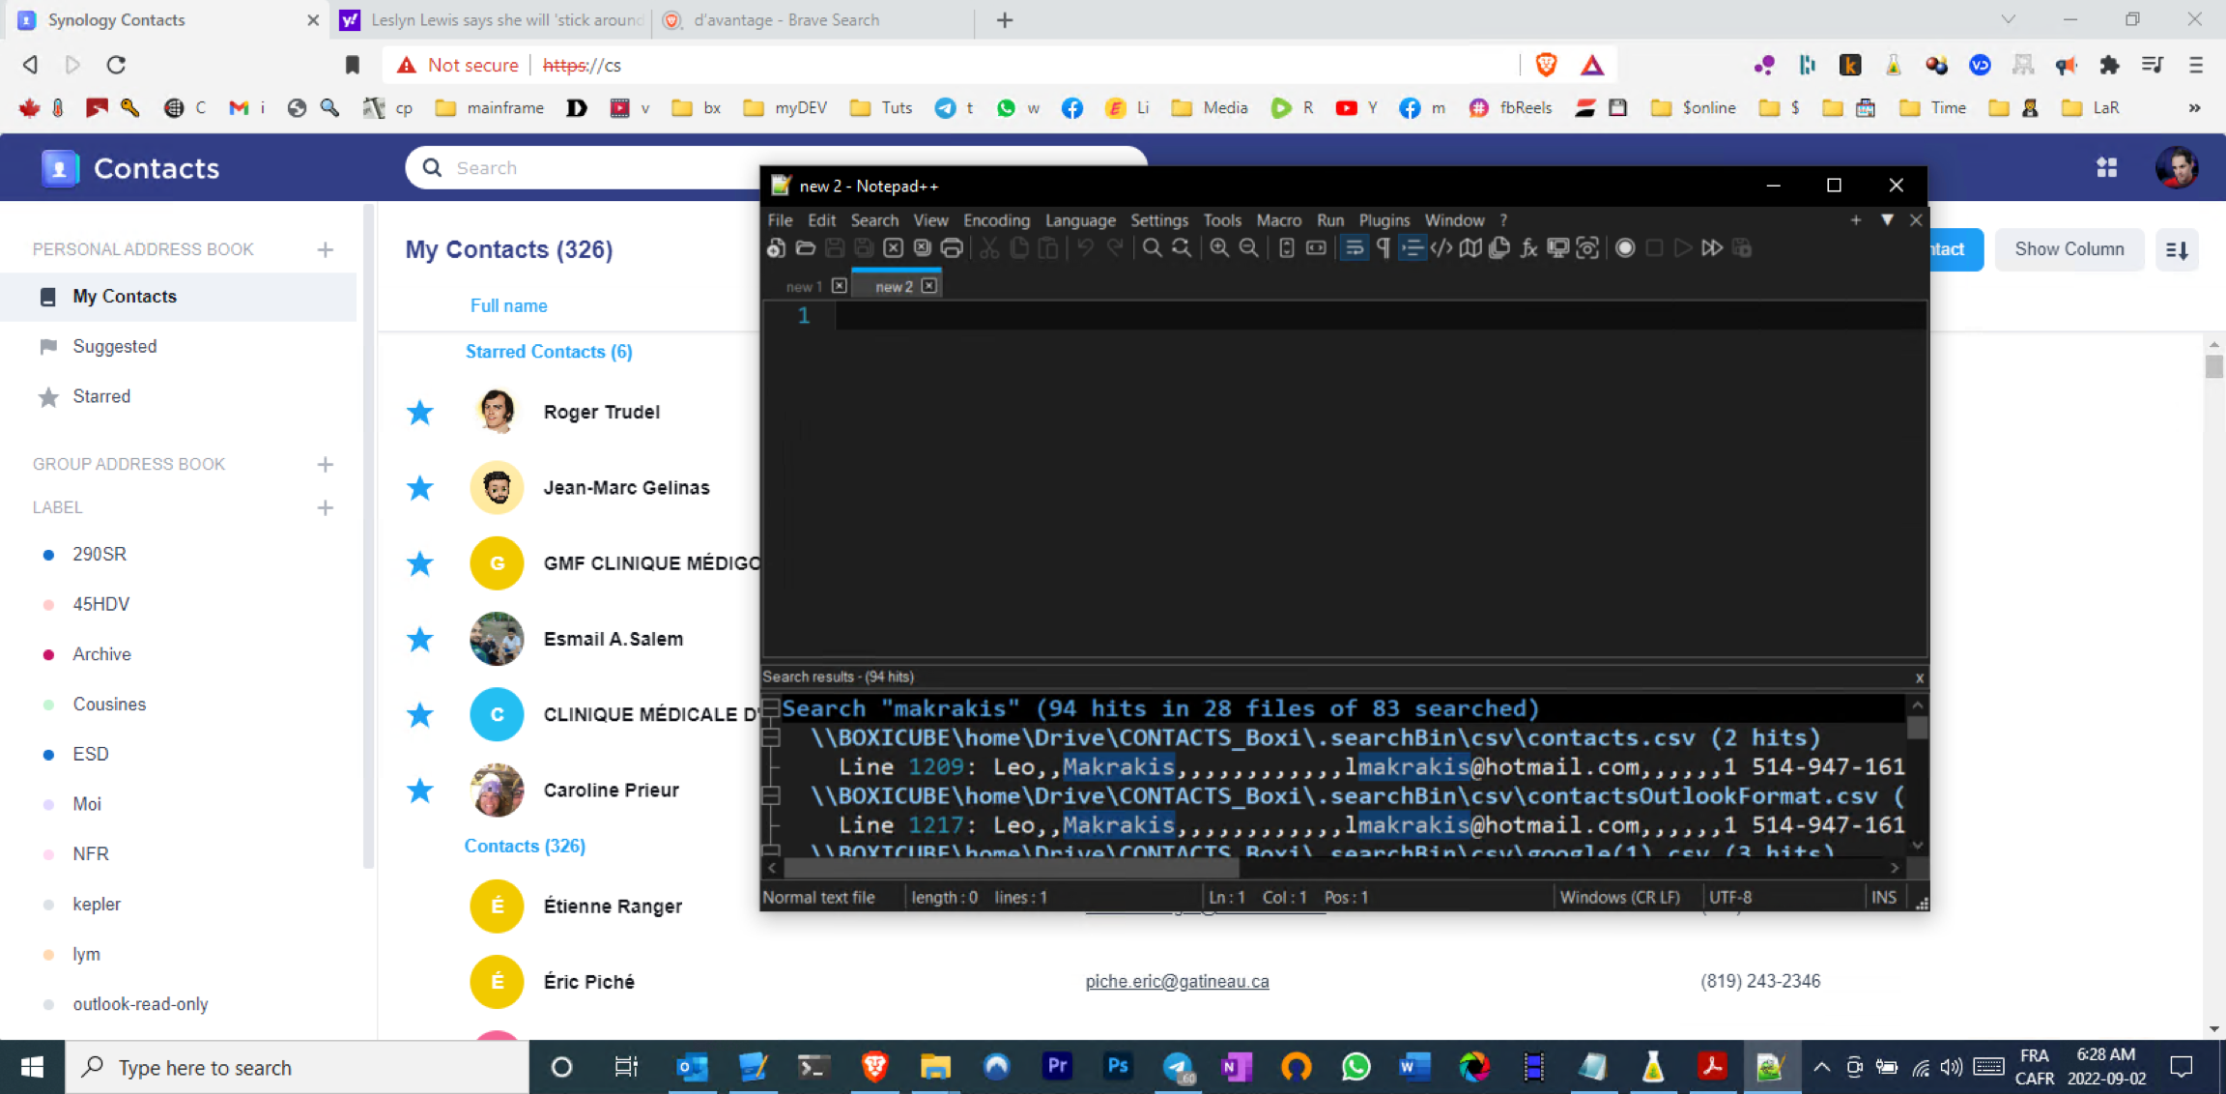Click the Open file icon in Notepad++

click(x=805, y=248)
